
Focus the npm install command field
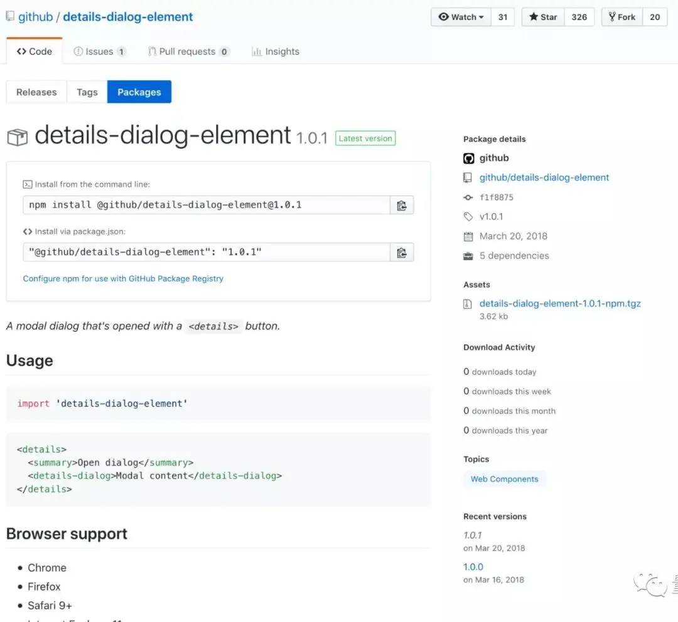pos(207,205)
